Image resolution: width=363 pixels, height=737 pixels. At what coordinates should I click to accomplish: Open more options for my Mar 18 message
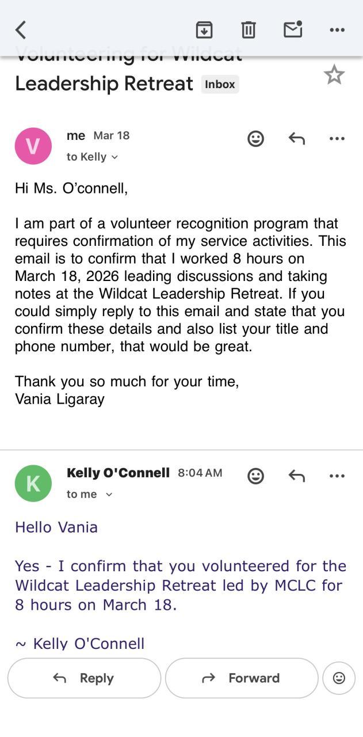tap(337, 139)
